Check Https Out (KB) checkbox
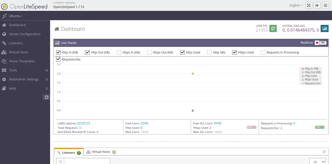This screenshot has width=332, height=164. (149, 53)
